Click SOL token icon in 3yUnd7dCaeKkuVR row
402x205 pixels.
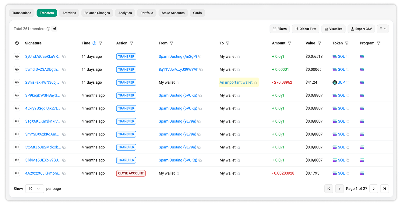[335, 57]
